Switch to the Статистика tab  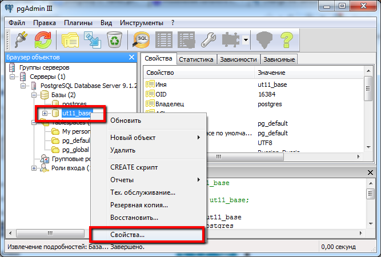tap(196, 59)
